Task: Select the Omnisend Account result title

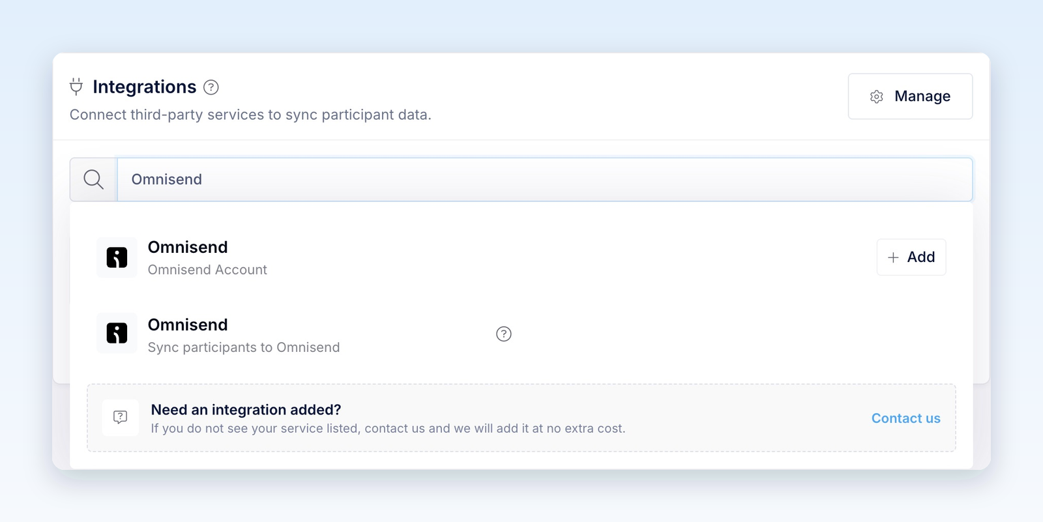Action: [x=188, y=247]
